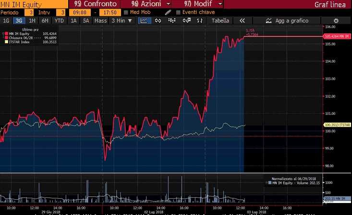The width and height of the screenshot is (352, 215).
Task: Click Normalizzato al 06/29/2018 label
Action: (x=293, y=179)
